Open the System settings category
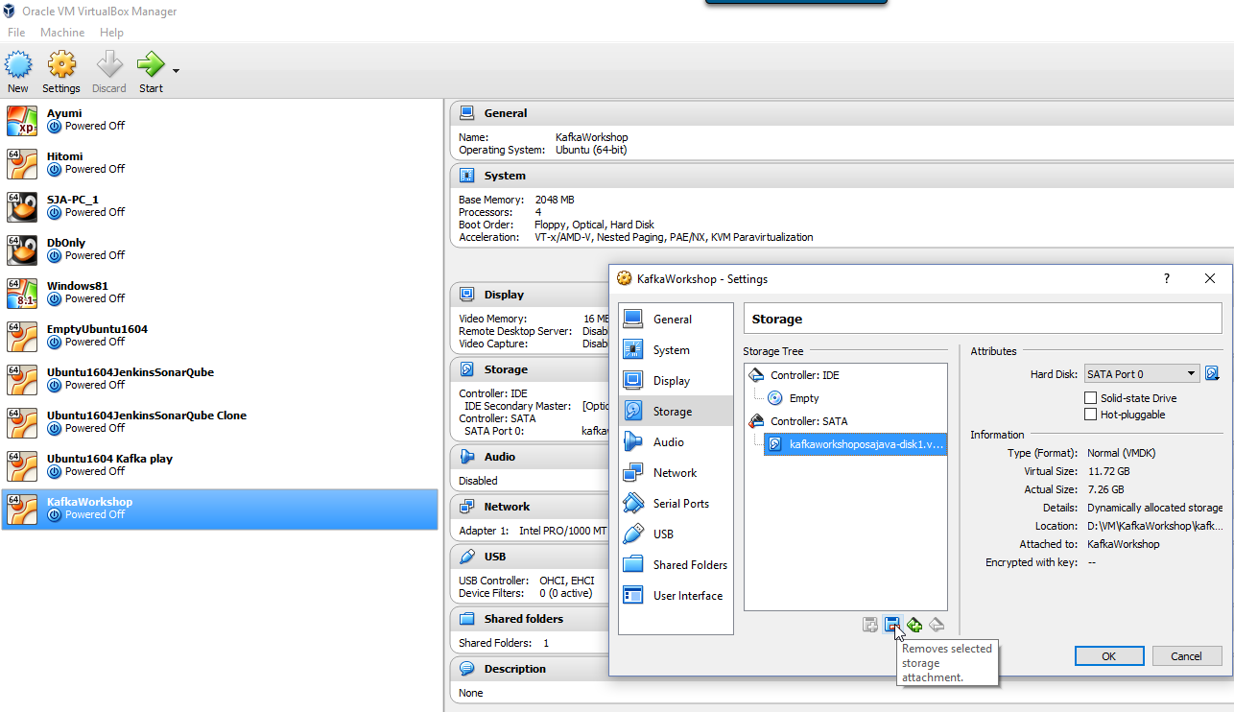 (676, 350)
